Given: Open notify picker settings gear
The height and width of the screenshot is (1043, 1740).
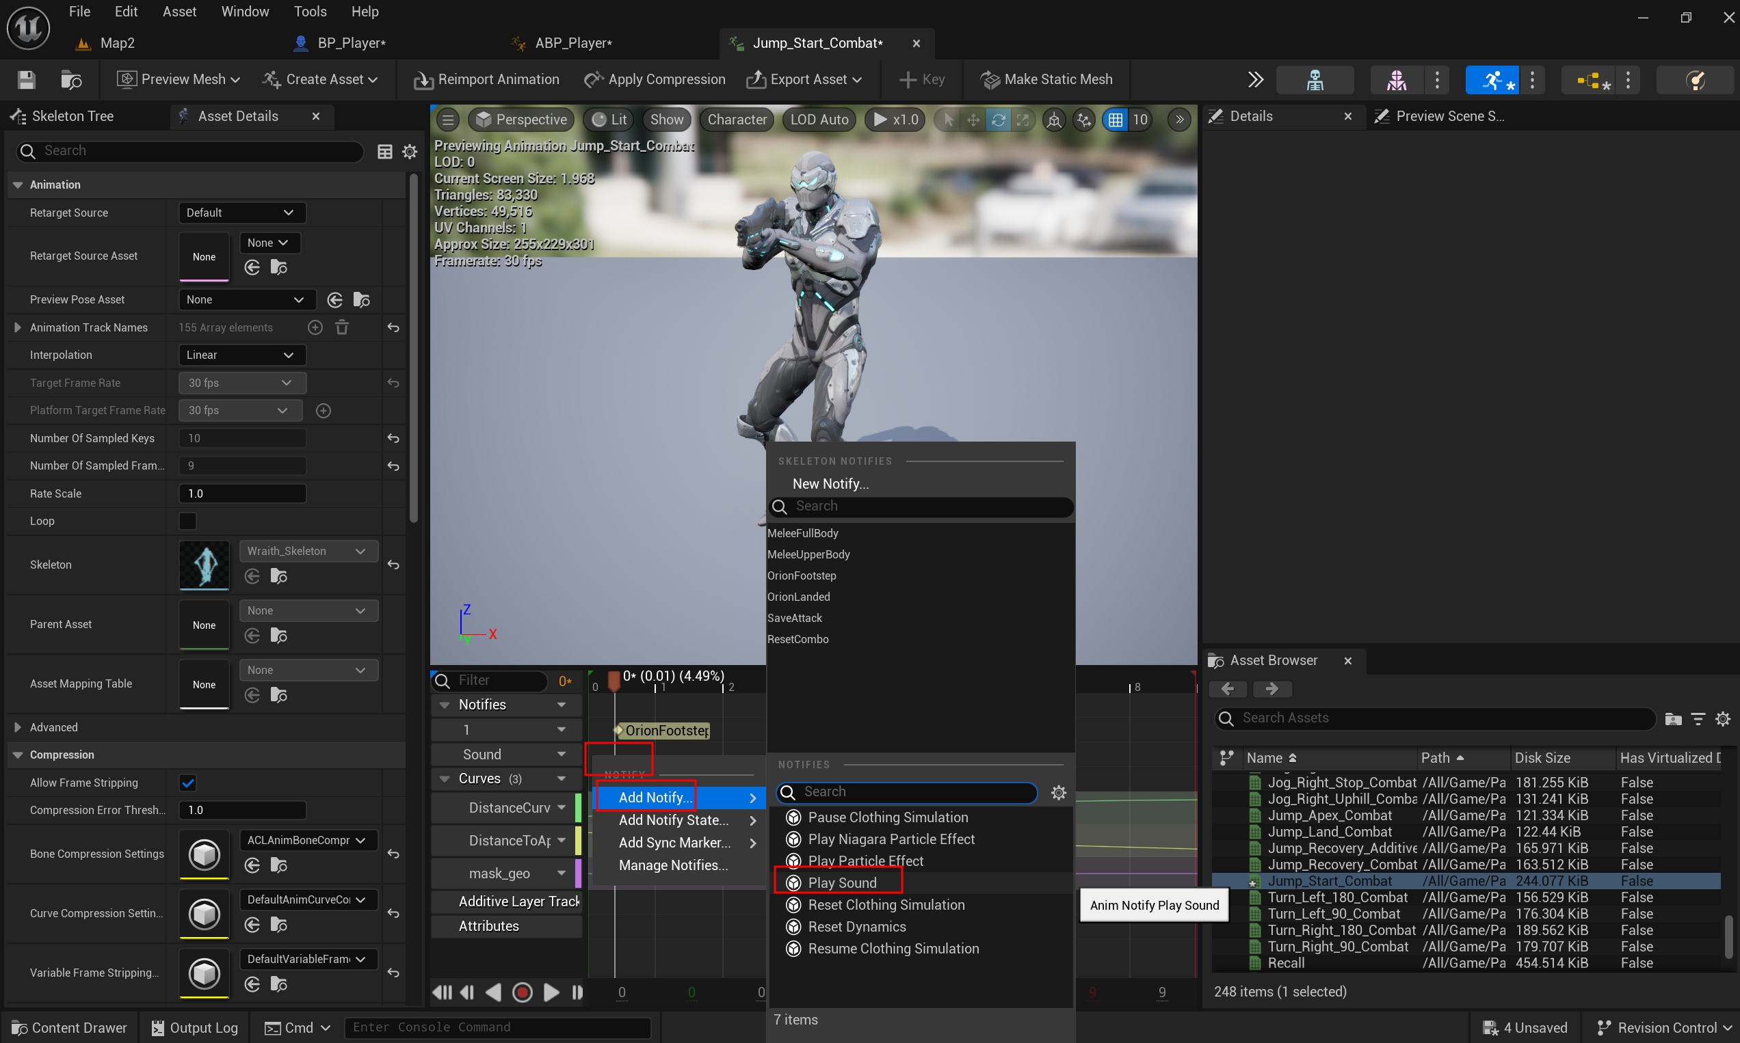Looking at the screenshot, I should click(1059, 793).
